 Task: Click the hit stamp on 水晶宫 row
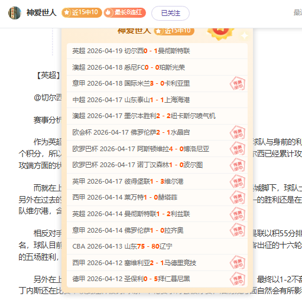pos(238,132)
